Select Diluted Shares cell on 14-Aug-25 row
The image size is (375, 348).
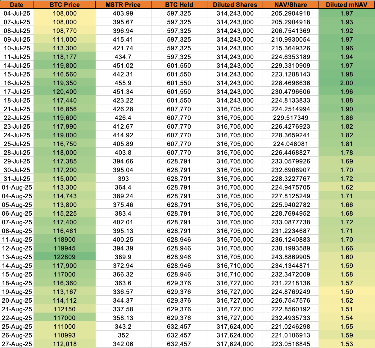[235, 266]
